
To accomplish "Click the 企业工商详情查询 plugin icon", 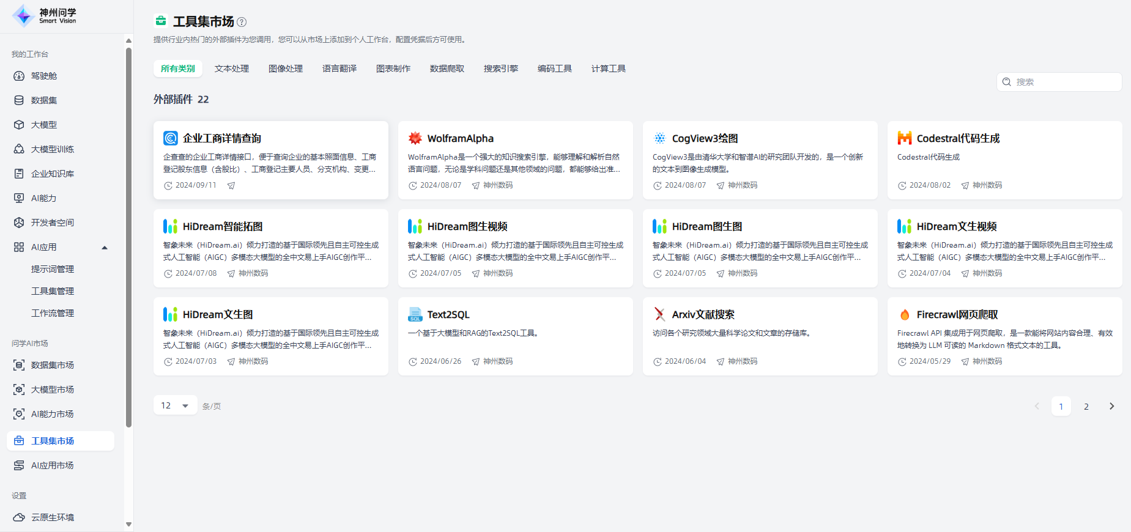I will point(171,138).
